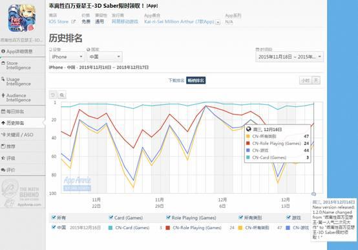Click the external link icon beside iOS Store
The image size is (358, 250).
pos(73,21)
